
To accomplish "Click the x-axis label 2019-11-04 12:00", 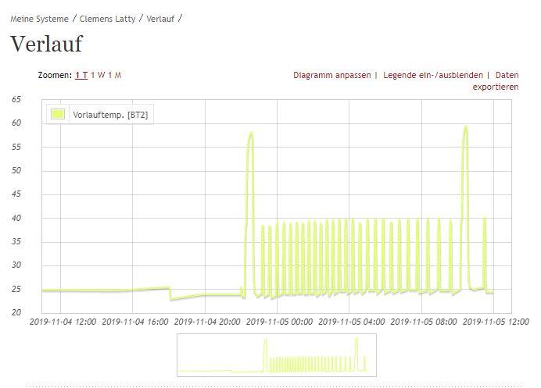I will pos(63,322).
